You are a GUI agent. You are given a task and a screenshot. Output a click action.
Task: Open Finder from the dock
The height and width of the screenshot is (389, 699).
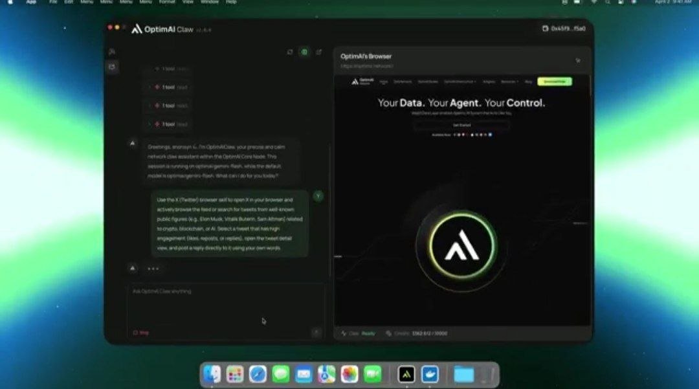[212, 374]
